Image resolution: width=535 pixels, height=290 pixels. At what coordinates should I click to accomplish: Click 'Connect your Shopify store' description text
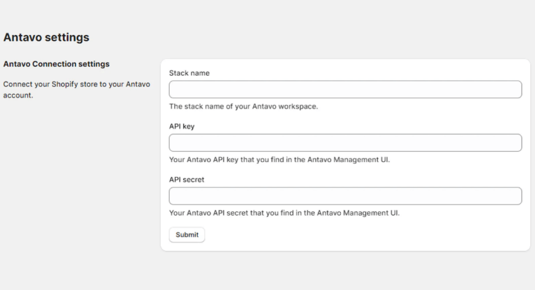coord(76,90)
